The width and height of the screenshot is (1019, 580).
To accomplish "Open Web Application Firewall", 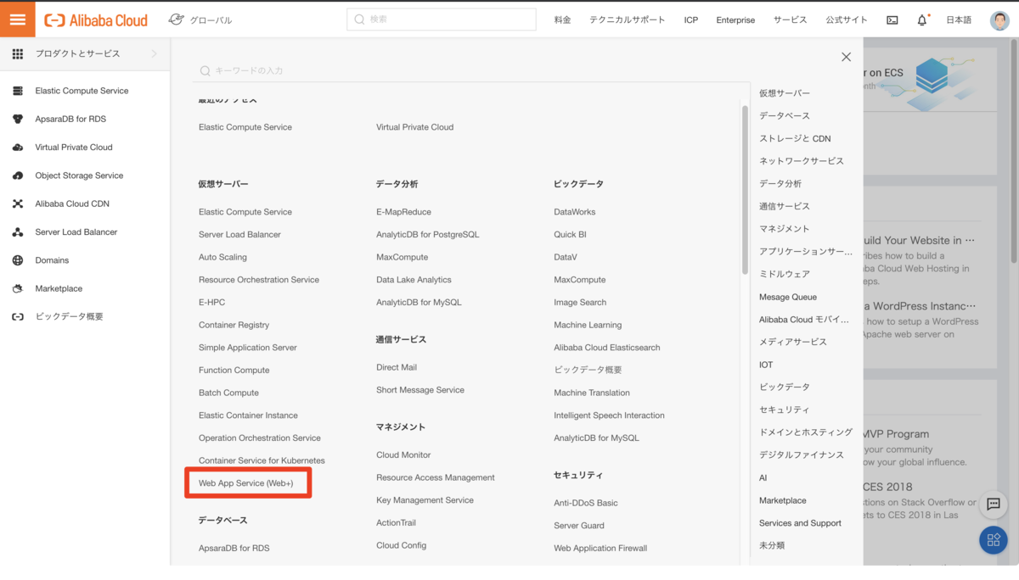I will [600, 548].
